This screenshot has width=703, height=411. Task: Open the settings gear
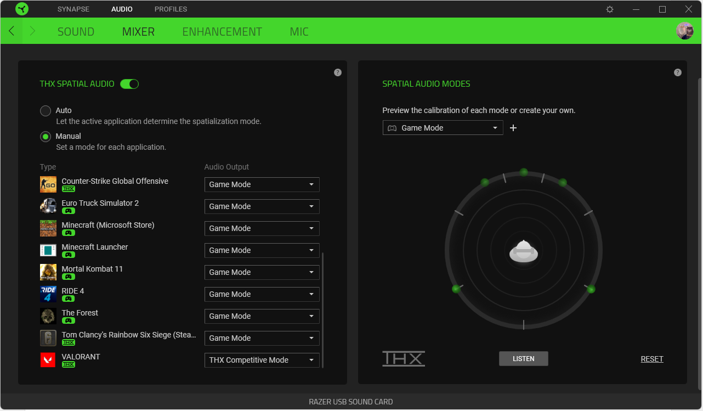(x=610, y=9)
